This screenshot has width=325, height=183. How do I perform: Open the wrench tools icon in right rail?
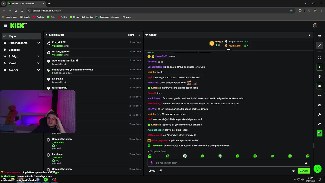click(x=319, y=114)
